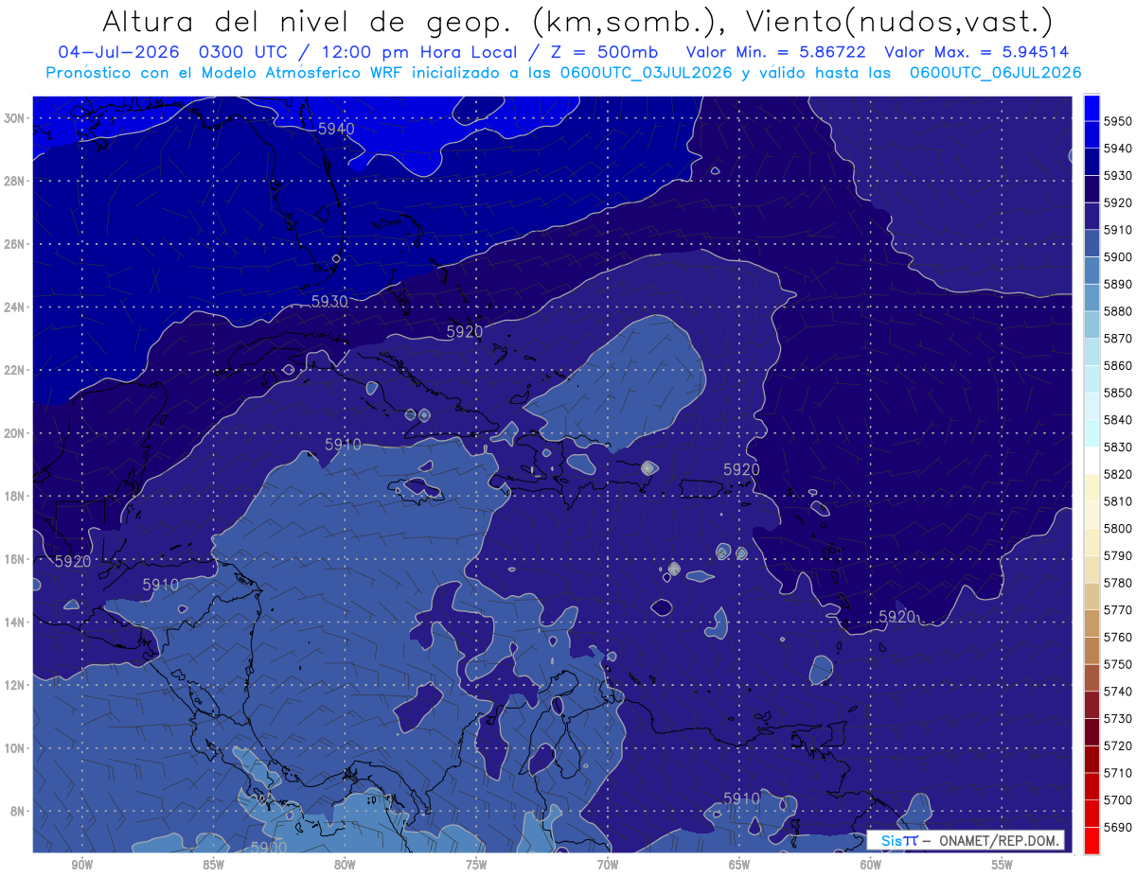Click the 5940 contour label on the map
1136x877 pixels.
(x=336, y=129)
